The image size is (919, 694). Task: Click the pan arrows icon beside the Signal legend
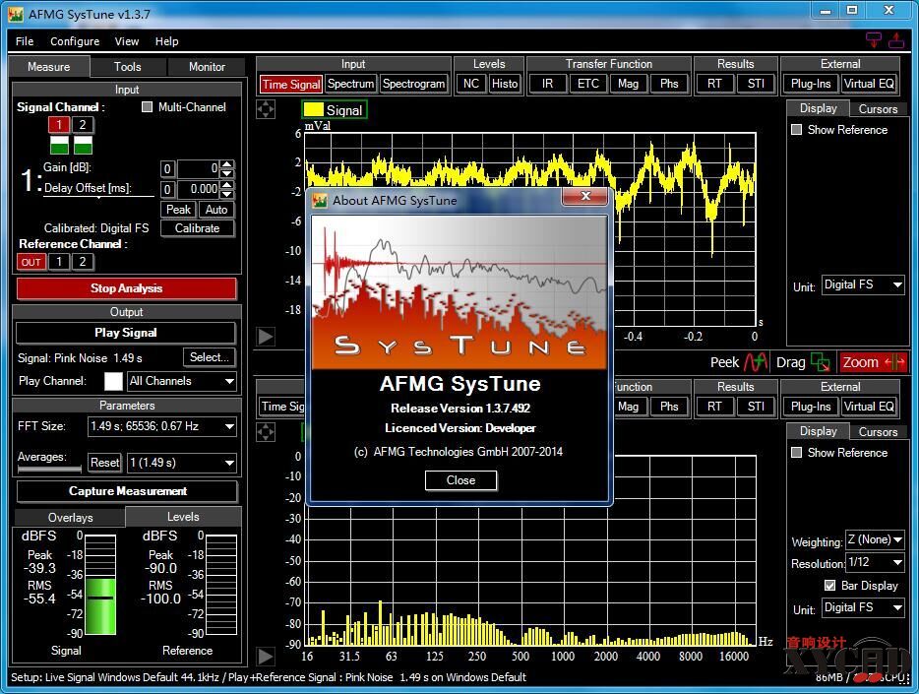[266, 109]
